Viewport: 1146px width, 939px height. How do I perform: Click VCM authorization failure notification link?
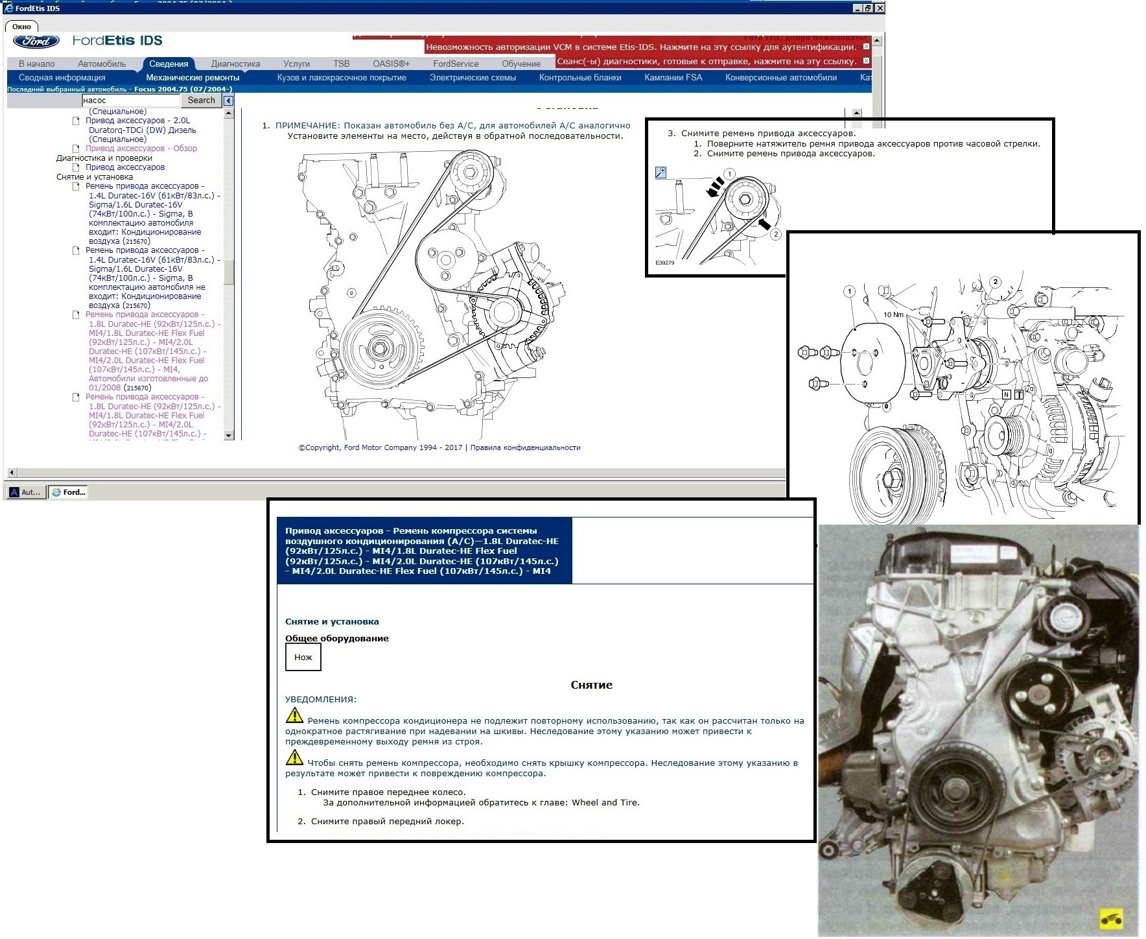tap(640, 47)
